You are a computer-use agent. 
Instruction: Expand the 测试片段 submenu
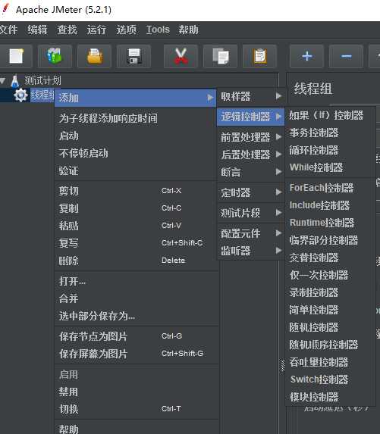251,213
